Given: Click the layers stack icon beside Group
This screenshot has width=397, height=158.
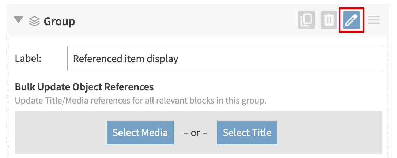Looking at the screenshot, I should coord(34,21).
